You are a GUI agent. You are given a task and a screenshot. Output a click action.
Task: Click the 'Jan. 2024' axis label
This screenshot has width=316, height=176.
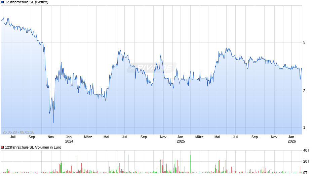[69, 139]
